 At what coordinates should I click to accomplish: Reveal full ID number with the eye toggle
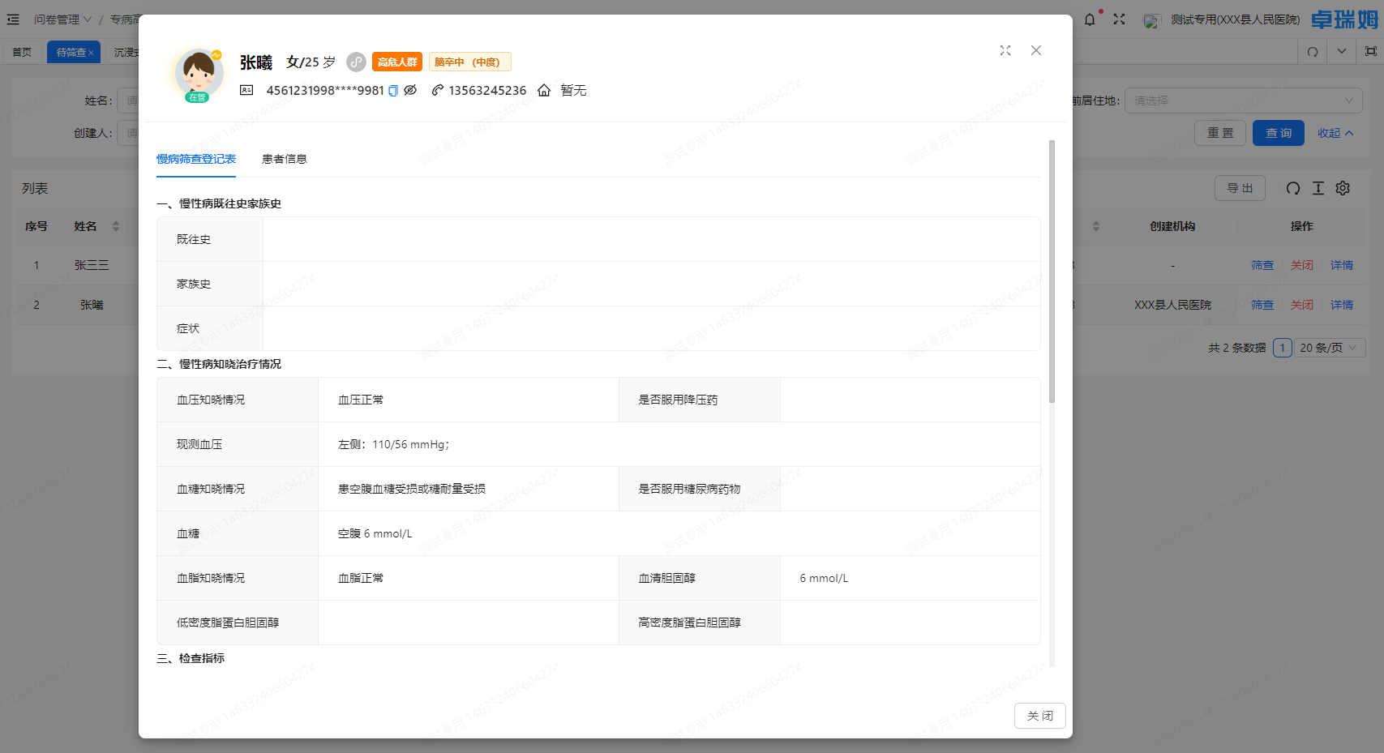click(x=410, y=90)
